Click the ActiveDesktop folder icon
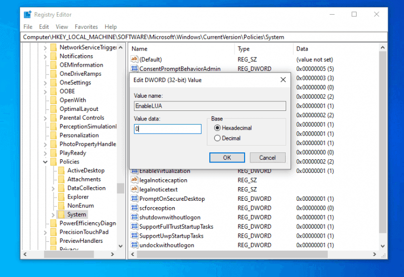404x277 pixels. click(61, 170)
